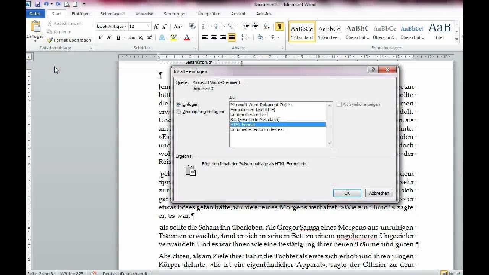Image resolution: width=489 pixels, height=275 pixels.
Task: Toggle the pilcrow show formatting marks button
Action: [x=280, y=26]
